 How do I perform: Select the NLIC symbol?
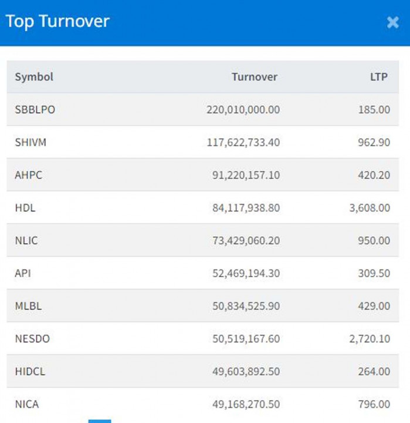coord(27,240)
